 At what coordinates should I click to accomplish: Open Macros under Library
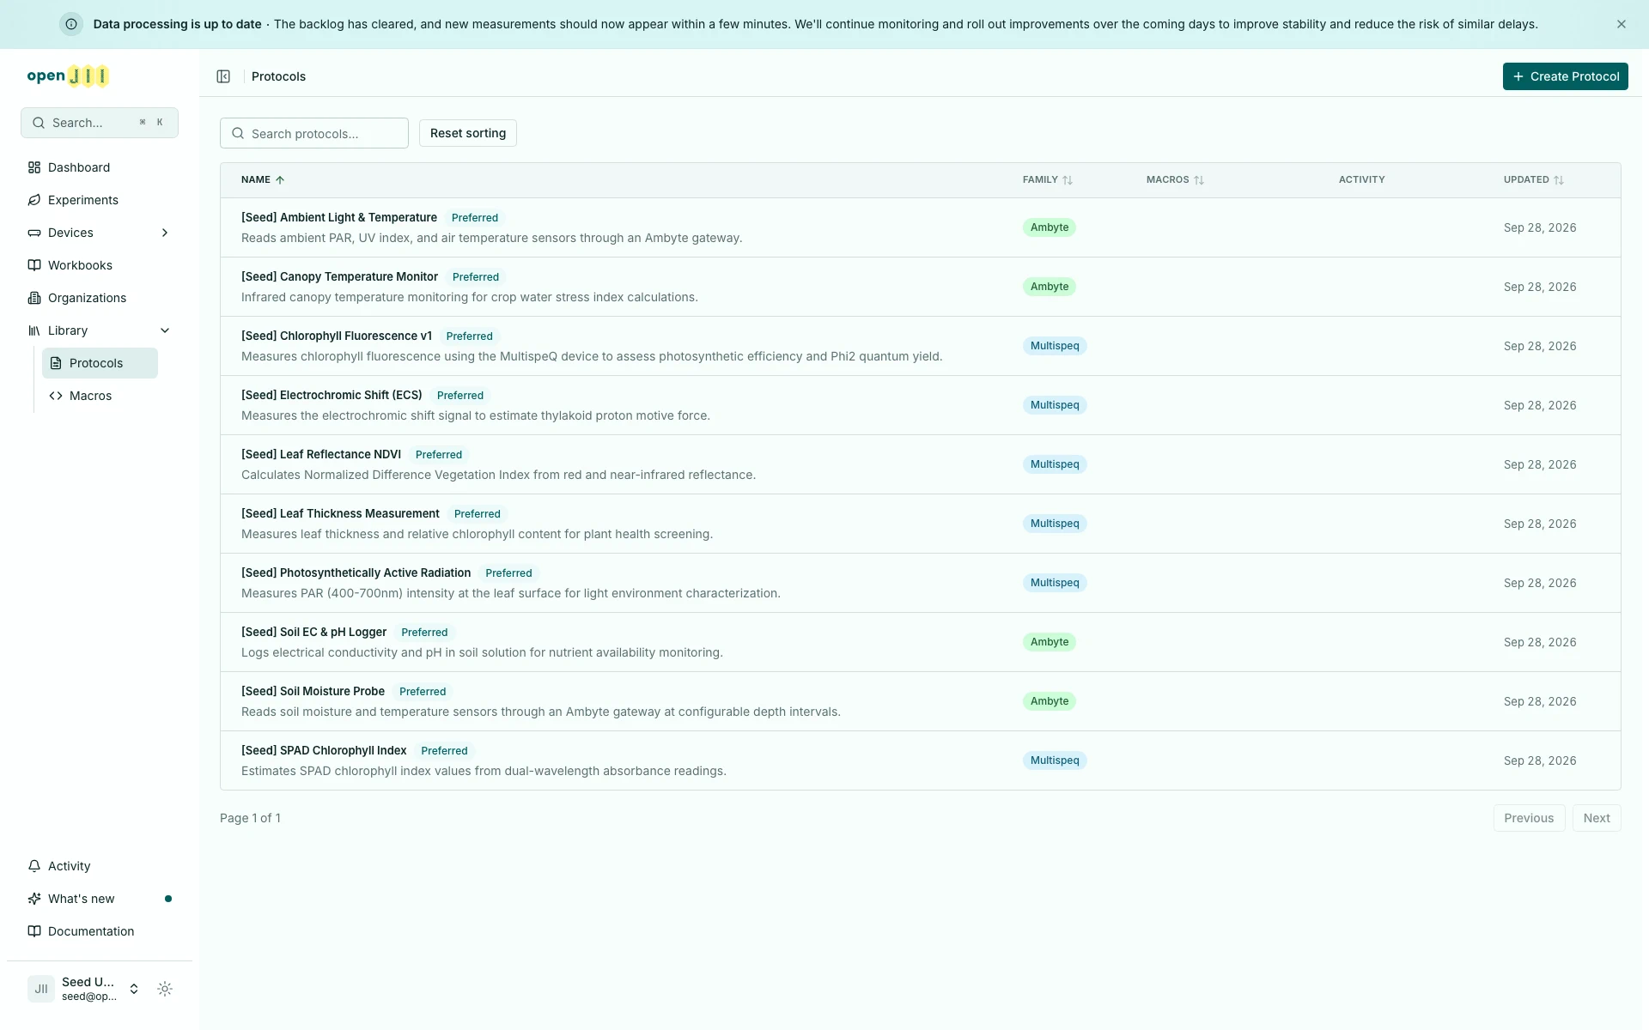click(x=100, y=396)
